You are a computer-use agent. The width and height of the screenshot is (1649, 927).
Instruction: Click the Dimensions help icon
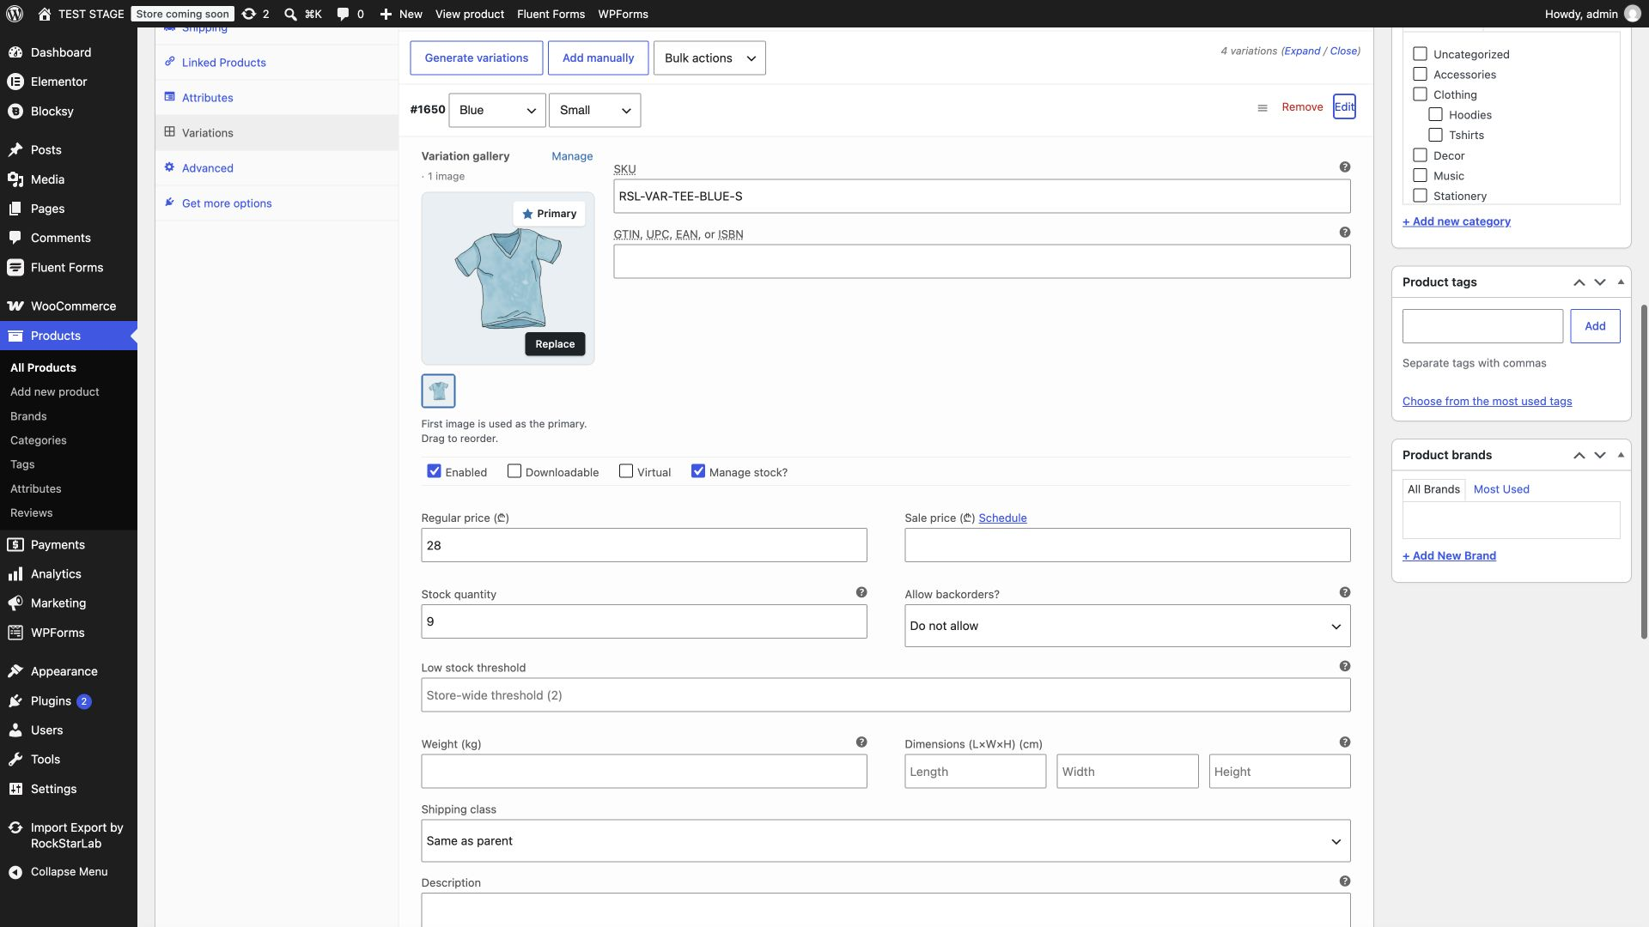pyautogui.click(x=1345, y=742)
